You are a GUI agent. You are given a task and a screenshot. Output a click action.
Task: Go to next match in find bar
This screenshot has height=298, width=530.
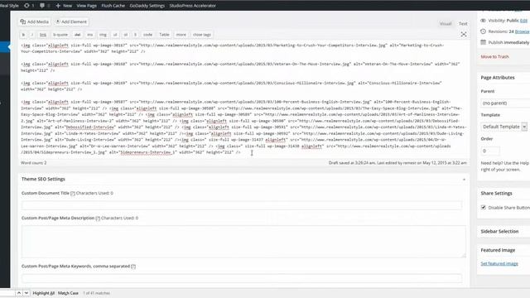point(26,293)
